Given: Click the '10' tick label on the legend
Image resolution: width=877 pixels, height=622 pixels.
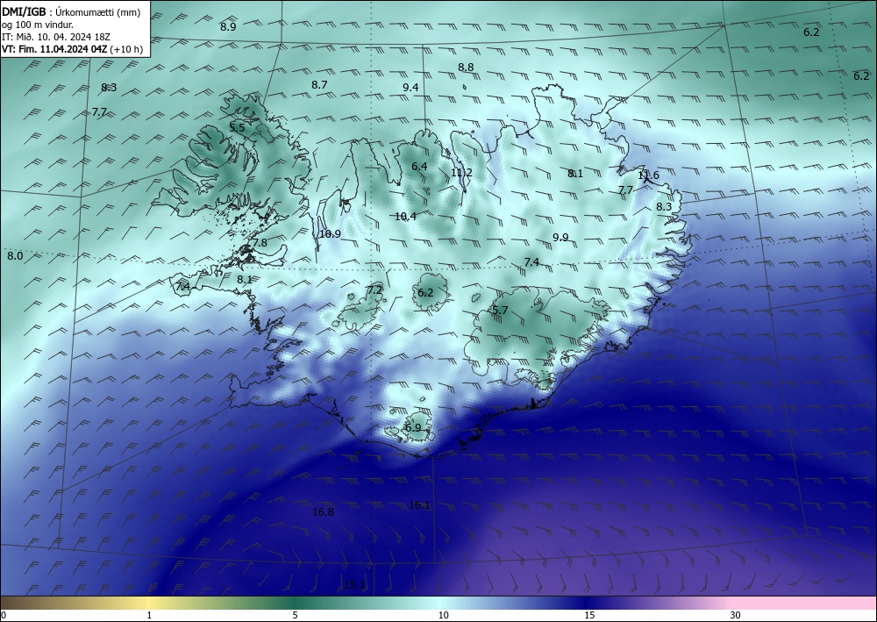Looking at the screenshot, I should pos(443,615).
